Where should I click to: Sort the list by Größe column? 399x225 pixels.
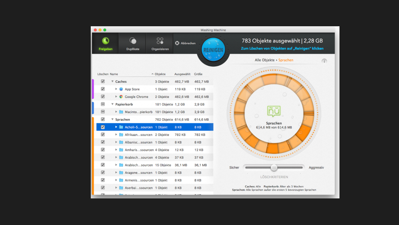pos(198,74)
